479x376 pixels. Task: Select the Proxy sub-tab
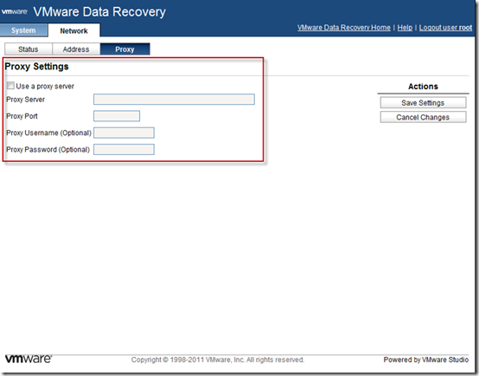[x=125, y=49]
